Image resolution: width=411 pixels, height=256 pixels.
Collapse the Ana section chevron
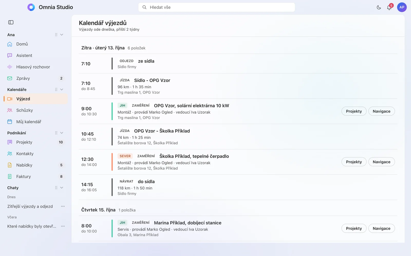[62, 35]
